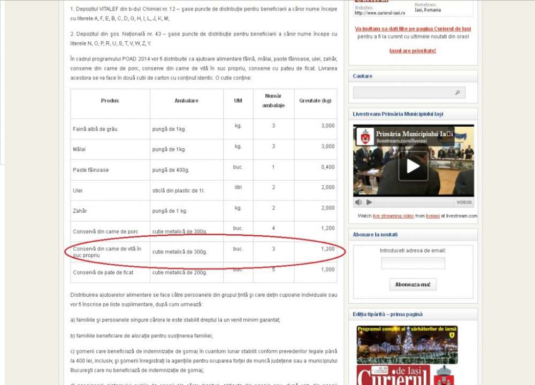The image size is (535, 385).
Task: Click the search magnifier icon
Action: (x=457, y=93)
